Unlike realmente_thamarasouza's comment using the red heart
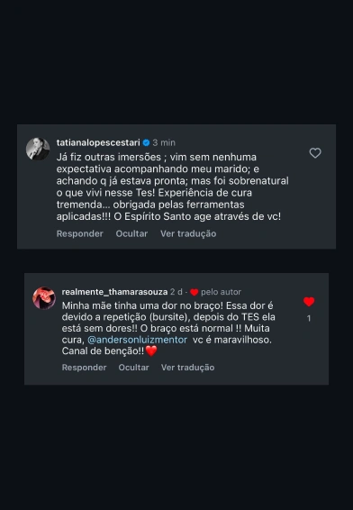The image size is (353, 510). tap(309, 302)
